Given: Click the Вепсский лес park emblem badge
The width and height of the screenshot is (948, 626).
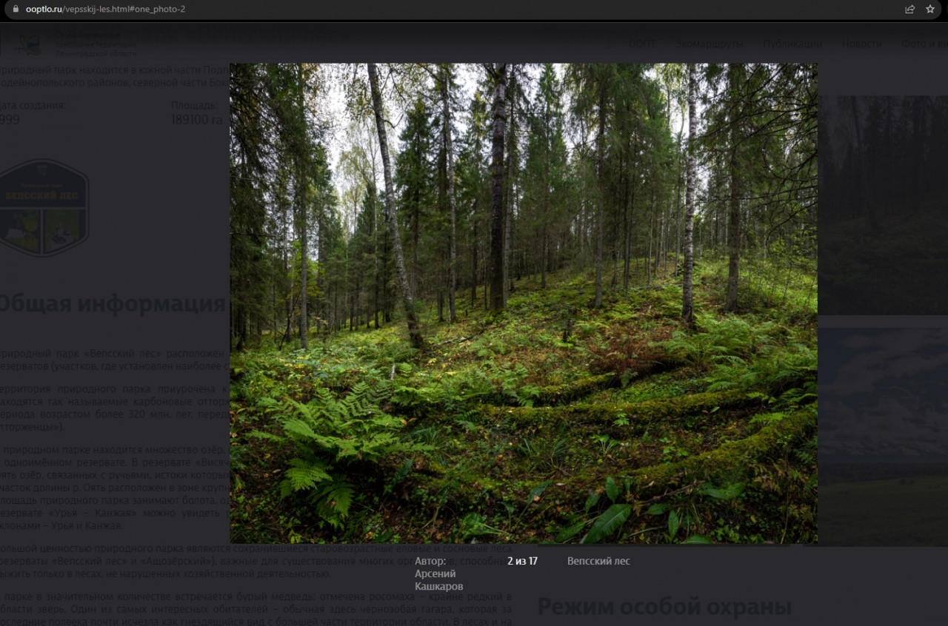Looking at the screenshot, I should 44,208.
